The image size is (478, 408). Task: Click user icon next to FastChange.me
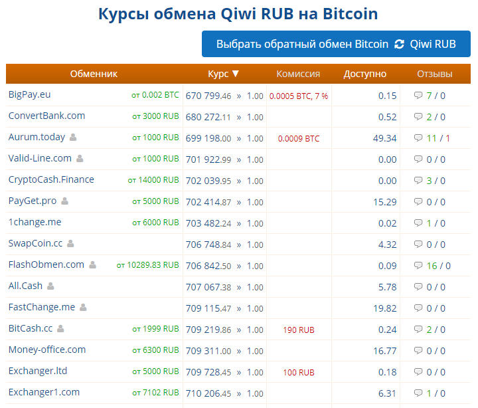83,307
